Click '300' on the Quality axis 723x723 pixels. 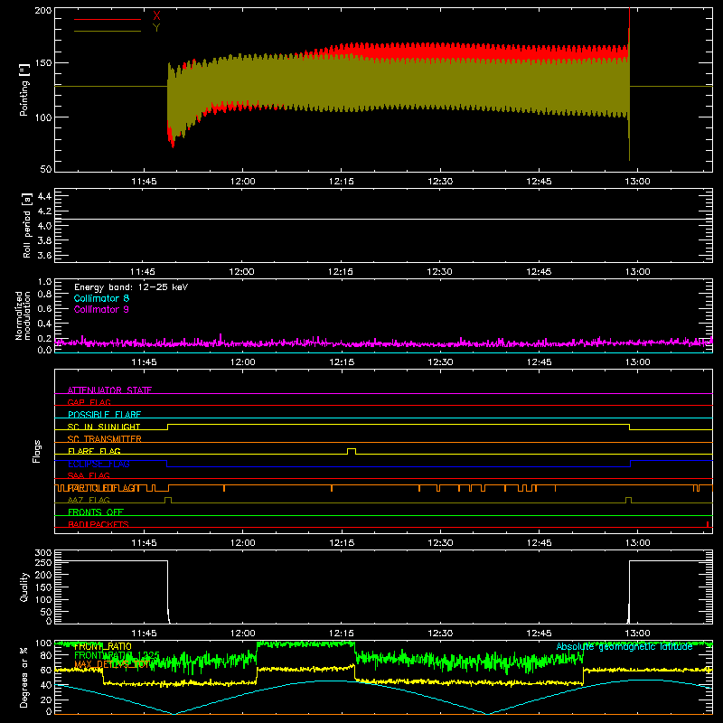tap(43, 553)
